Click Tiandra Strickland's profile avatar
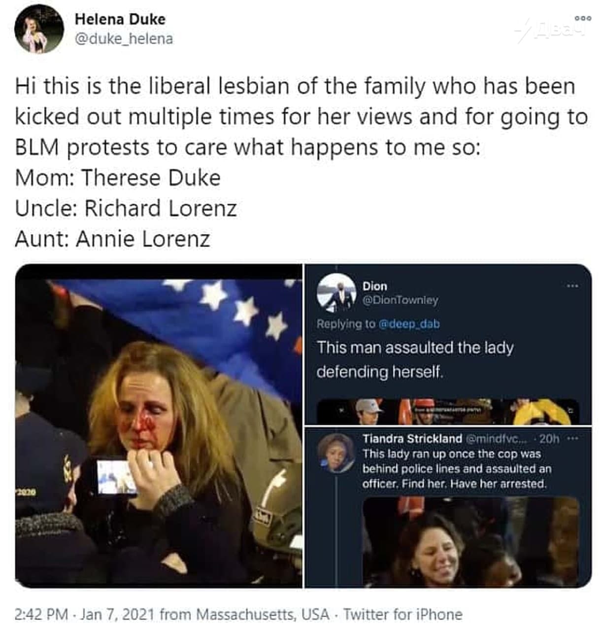601x631 pixels. (x=336, y=453)
